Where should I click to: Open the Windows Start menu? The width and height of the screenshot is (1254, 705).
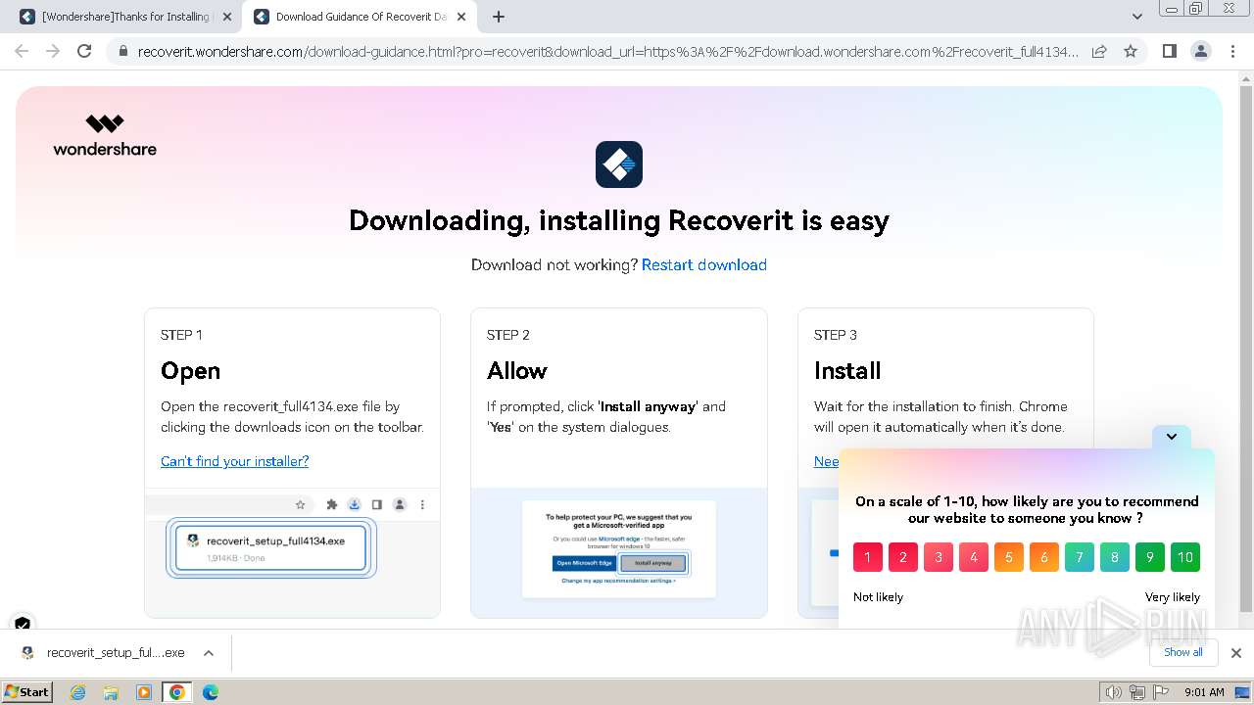(x=27, y=691)
